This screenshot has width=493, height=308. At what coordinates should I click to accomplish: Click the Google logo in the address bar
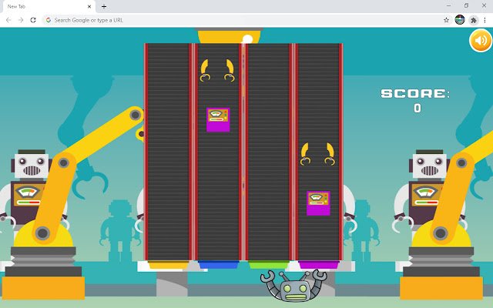[x=49, y=20]
